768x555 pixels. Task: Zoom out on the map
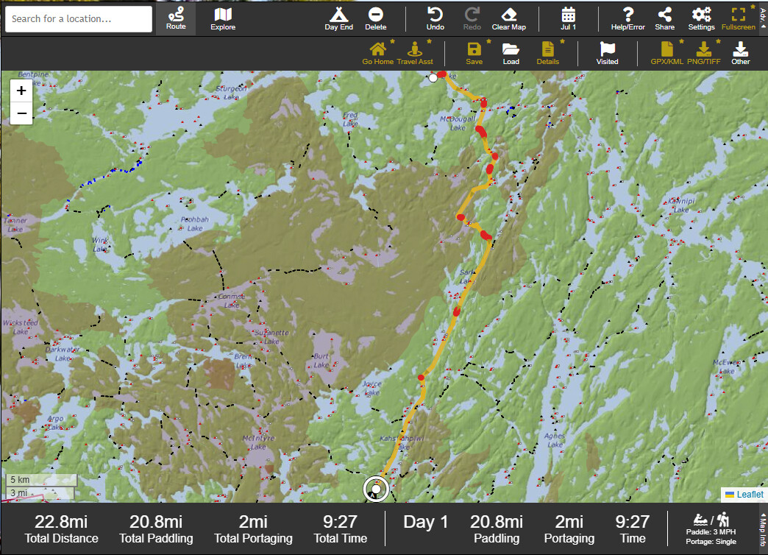pos(21,113)
